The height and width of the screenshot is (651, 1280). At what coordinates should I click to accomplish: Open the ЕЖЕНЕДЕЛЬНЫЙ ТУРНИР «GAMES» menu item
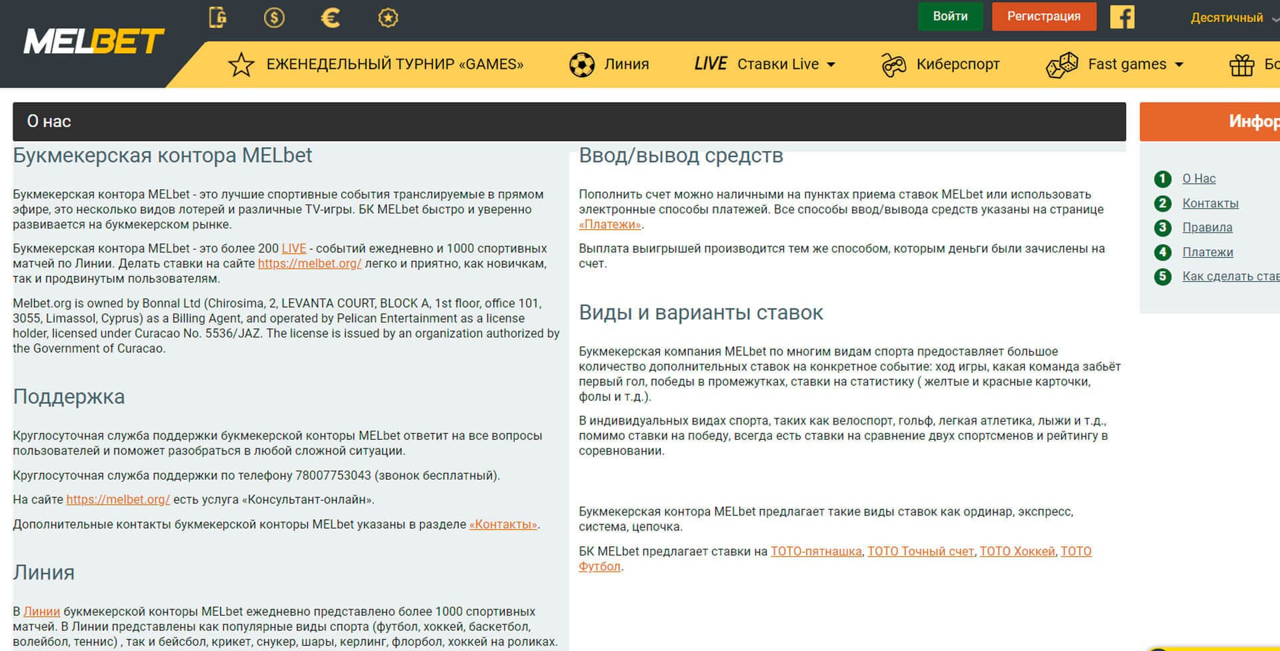[x=394, y=64]
